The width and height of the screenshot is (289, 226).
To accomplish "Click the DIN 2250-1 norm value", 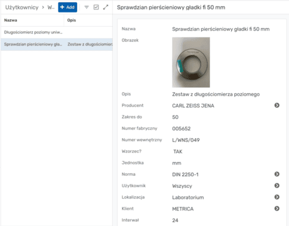I will pyautogui.click(x=185, y=175).
